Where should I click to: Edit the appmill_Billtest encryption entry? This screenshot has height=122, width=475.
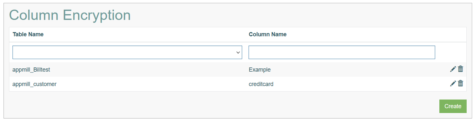pyautogui.click(x=453, y=69)
